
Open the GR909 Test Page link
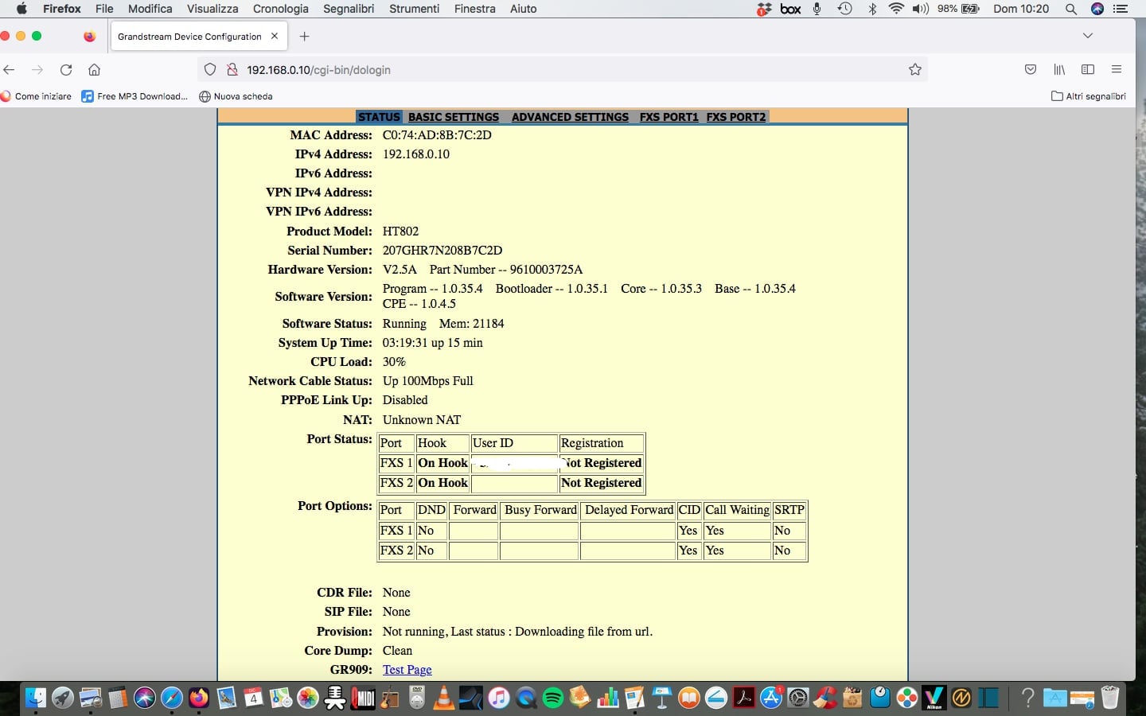coord(407,670)
